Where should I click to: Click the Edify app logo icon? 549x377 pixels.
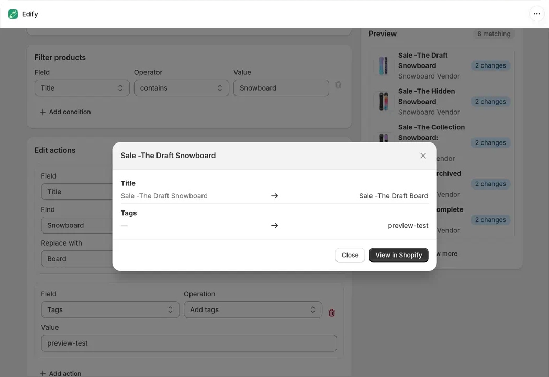(x=13, y=14)
